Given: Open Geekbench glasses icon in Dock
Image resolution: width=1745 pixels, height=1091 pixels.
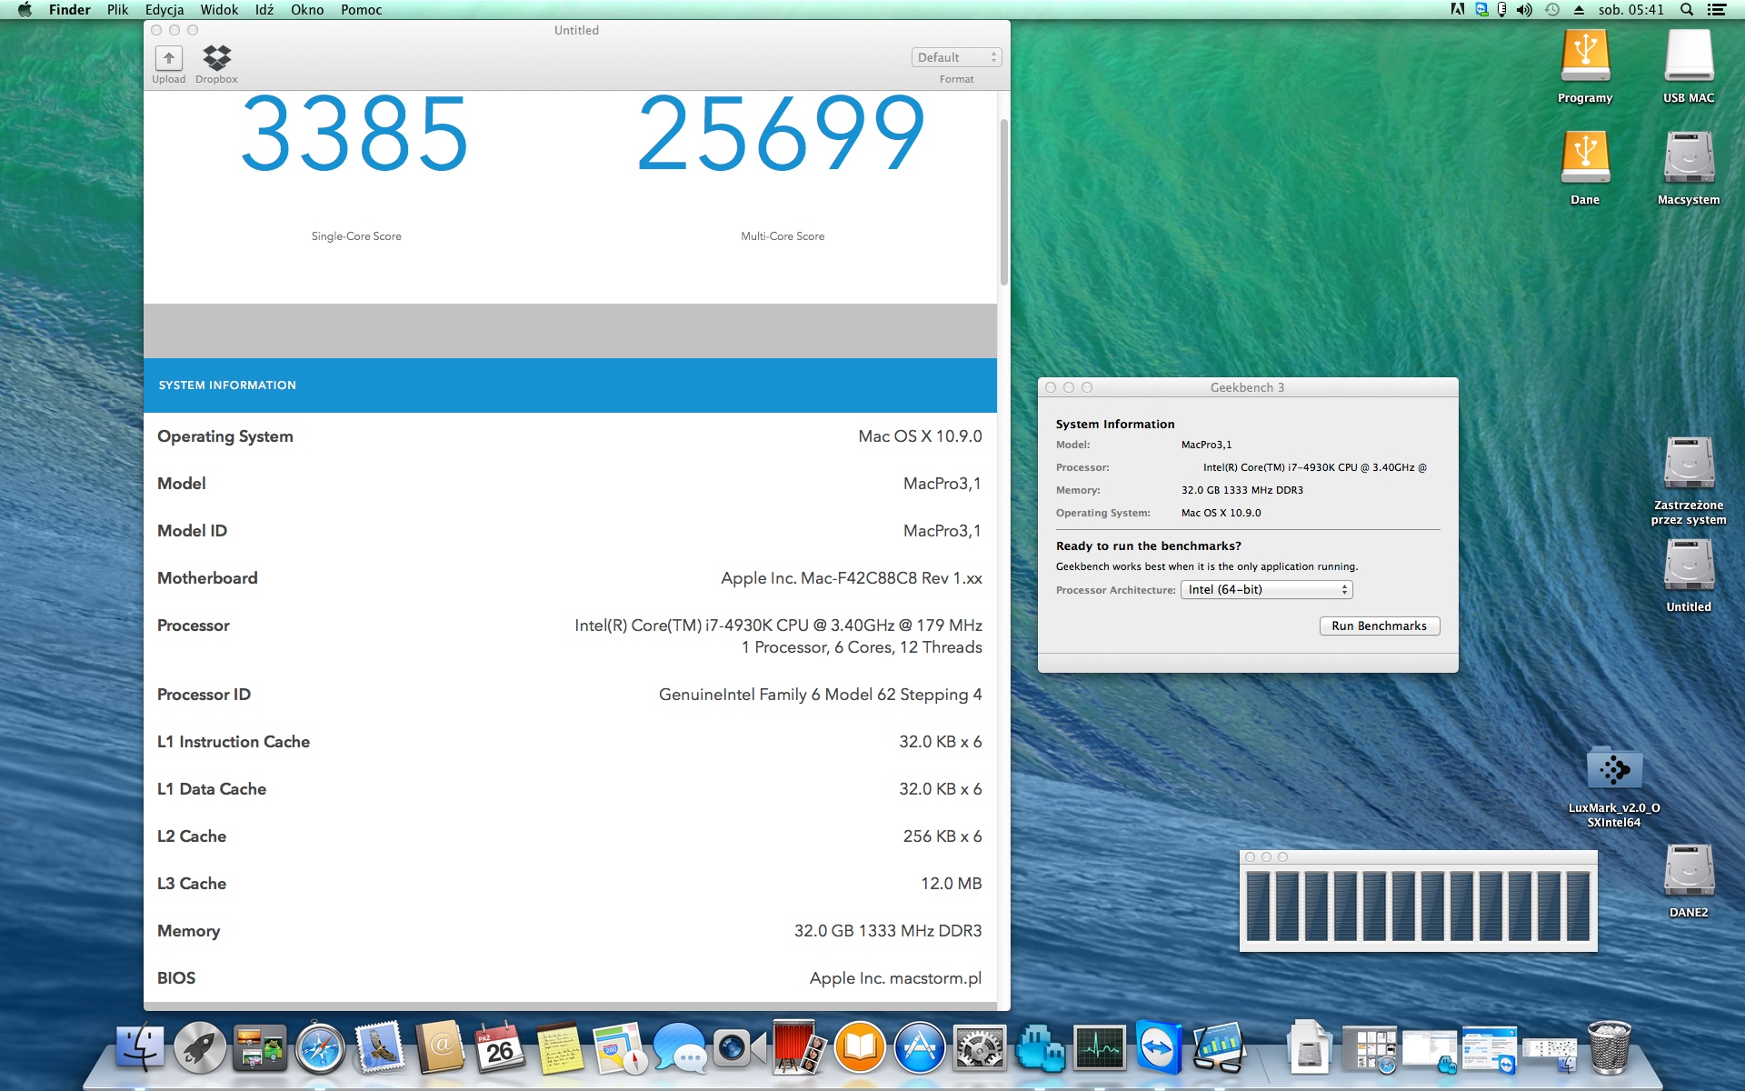Looking at the screenshot, I should point(1219,1046).
